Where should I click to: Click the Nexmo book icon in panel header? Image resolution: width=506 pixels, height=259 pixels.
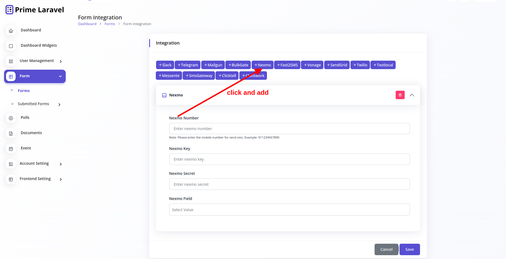164,95
